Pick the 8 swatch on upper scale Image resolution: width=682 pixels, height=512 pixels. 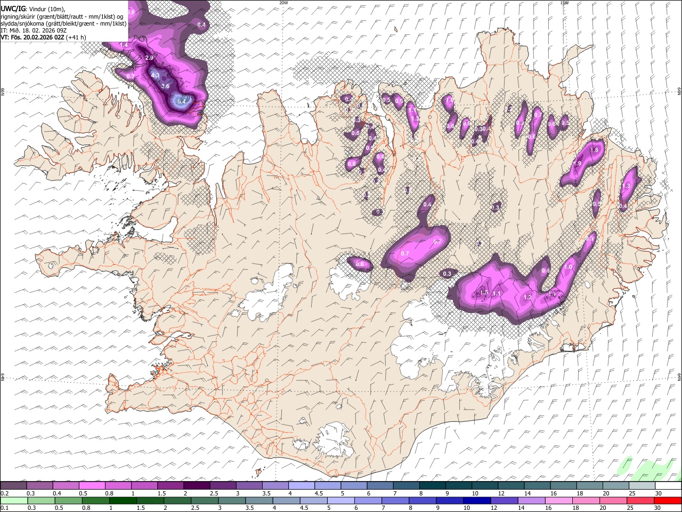click(x=433, y=485)
